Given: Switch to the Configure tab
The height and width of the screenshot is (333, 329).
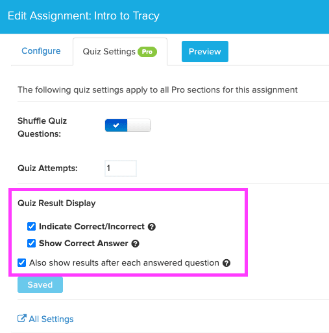Looking at the screenshot, I should coord(41,51).
